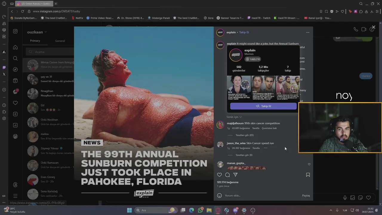Like the post with the heart icon

pos(219,175)
